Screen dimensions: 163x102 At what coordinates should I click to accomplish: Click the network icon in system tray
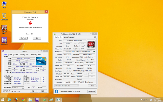[x=144, y=100]
